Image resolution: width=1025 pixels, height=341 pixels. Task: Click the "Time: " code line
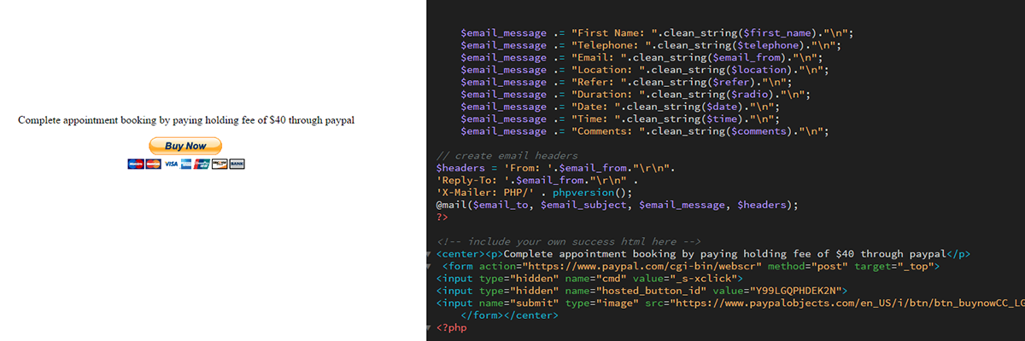pos(620,119)
